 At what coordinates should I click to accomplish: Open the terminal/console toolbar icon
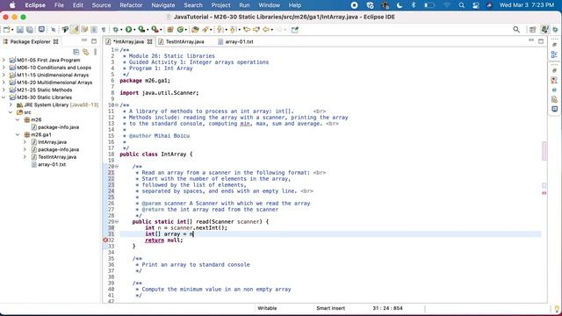point(41,29)
